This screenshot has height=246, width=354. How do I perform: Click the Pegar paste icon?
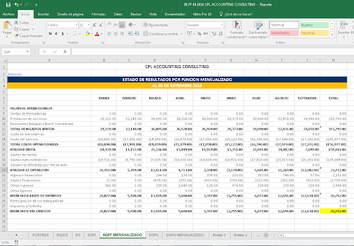(x=7, y=26)
